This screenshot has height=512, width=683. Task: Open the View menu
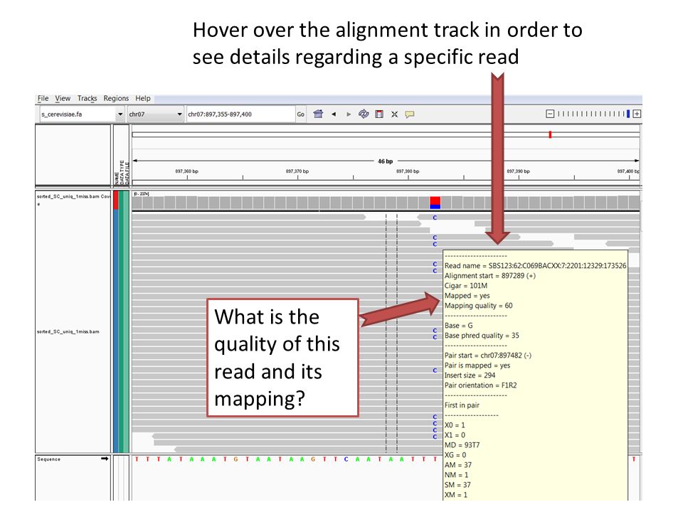click(63, 98)
